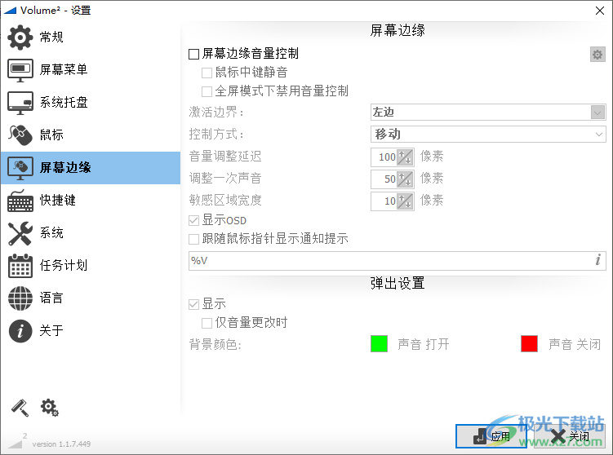Click the 系统 wrench tools icon
This screenshot has width=613, height=455.
pyautogui.click(x=20, y=233)
